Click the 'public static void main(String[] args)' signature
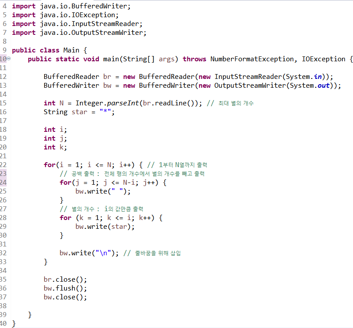This screenshot has height=328, width=353. [x=103, y=59]
